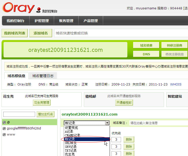Click the registration date 2009-11-23
Screen dimensions: 188x156
click(x=121, y=84)
